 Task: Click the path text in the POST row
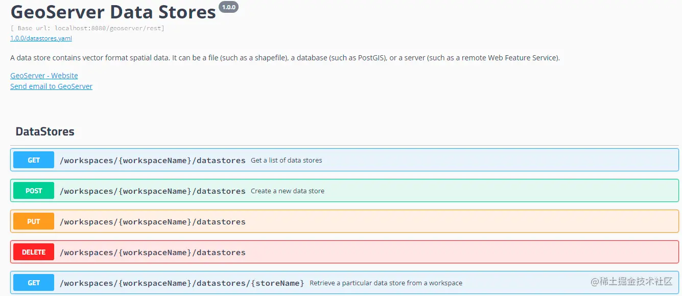(x=153, y=191)
